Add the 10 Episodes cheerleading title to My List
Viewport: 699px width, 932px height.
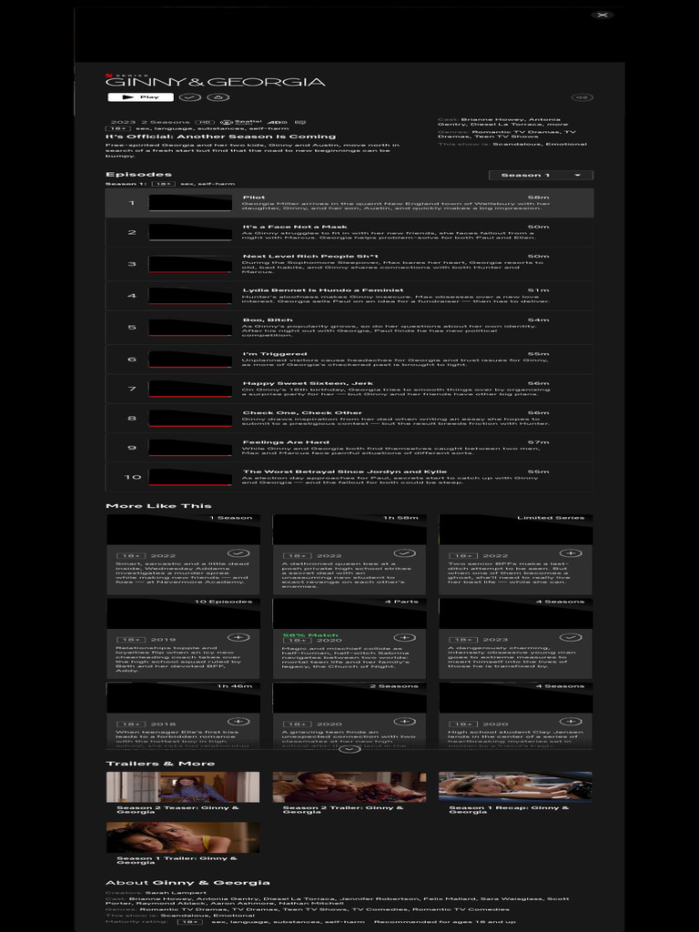coord(238,637)
